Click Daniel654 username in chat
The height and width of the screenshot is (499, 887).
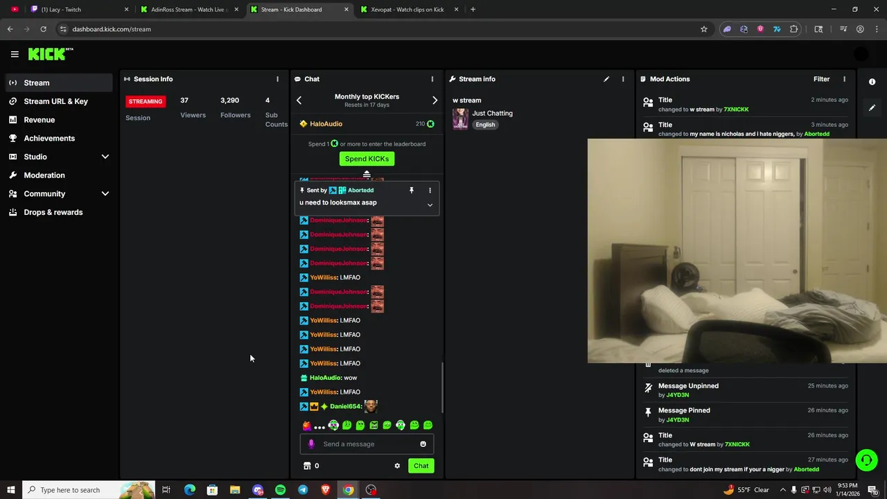tap(346, 406)
